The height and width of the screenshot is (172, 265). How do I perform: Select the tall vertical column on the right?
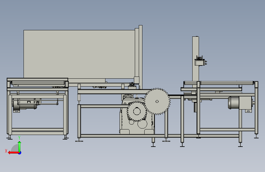pos(196,62)
